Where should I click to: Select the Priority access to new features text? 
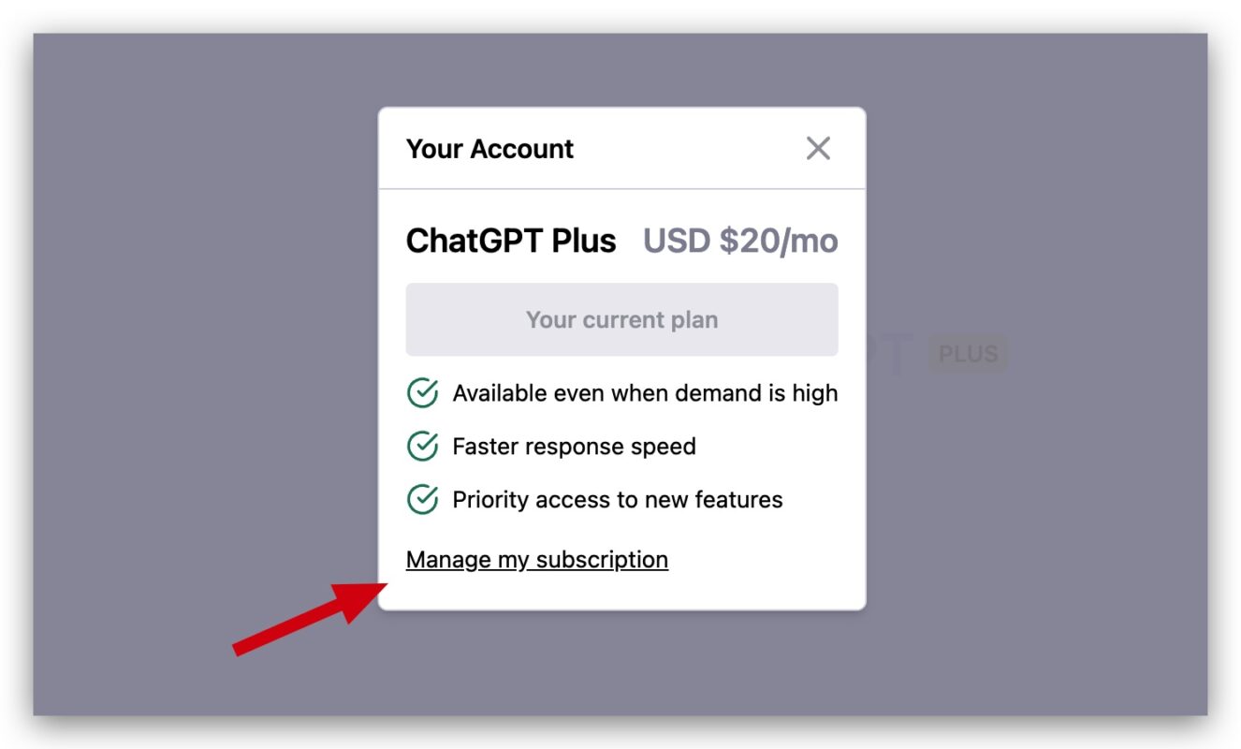tap(618, 500)
